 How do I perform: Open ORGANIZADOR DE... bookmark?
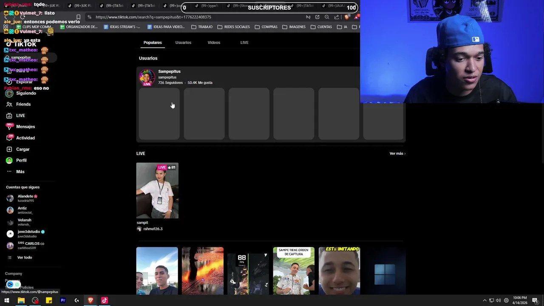pyautogui.click(x=79, y=27)
